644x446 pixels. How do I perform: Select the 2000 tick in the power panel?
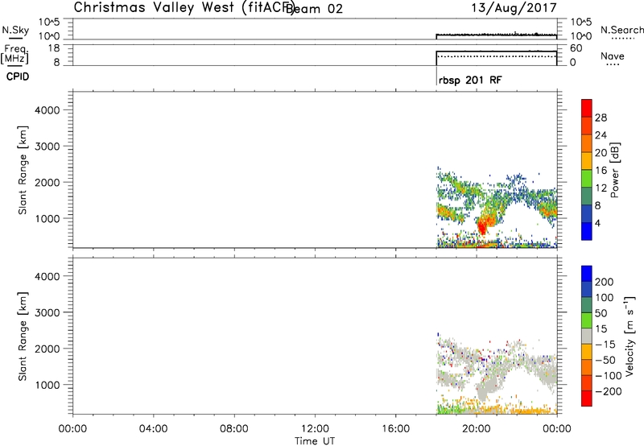click(x=47, y=182)
